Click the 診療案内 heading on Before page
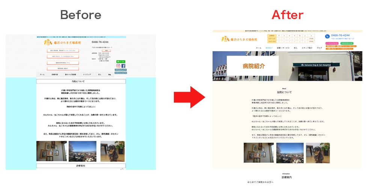Viewport: 368px width, 187px height. tap(81, 166)
